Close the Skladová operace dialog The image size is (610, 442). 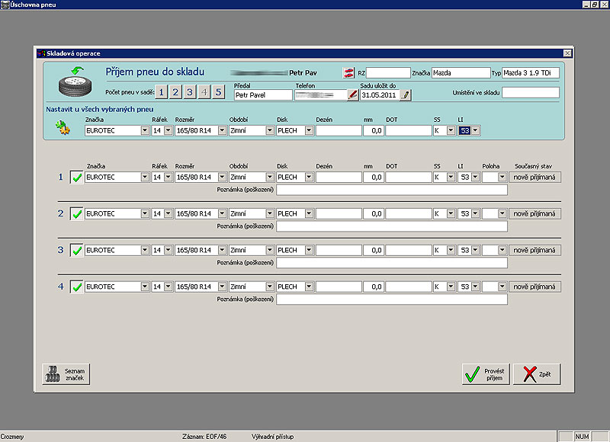(x=567, y=53)
